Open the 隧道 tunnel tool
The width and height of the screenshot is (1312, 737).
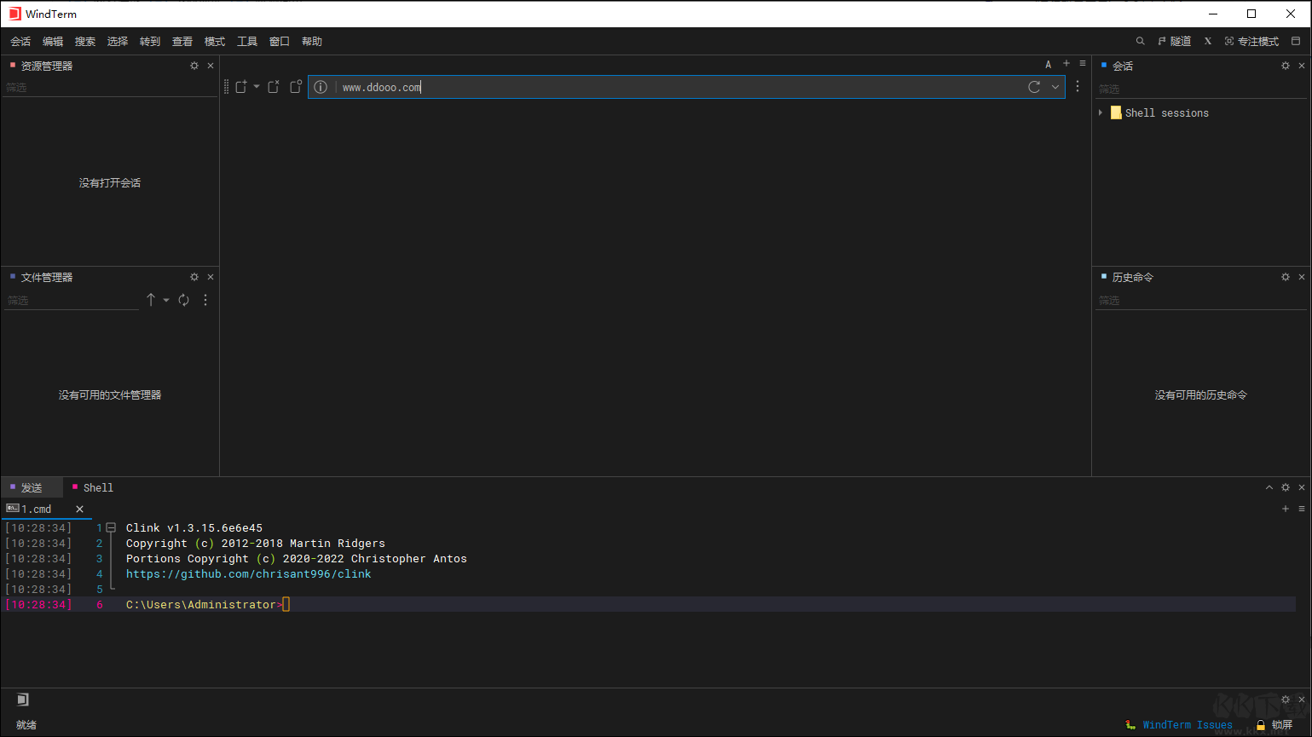1174,42
